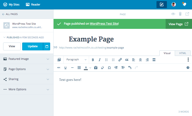Open the www.rachelmccollin.co.uk site address
The height and width of the screenshot is (116, 192).
27,27
